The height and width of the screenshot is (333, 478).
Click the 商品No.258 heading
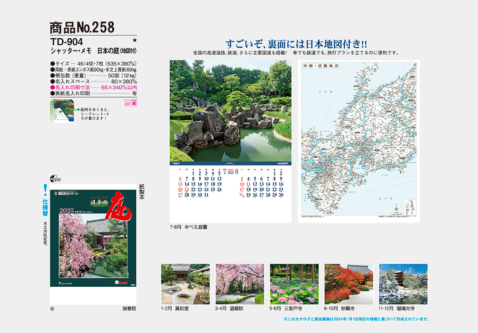[x=83, y=27]
